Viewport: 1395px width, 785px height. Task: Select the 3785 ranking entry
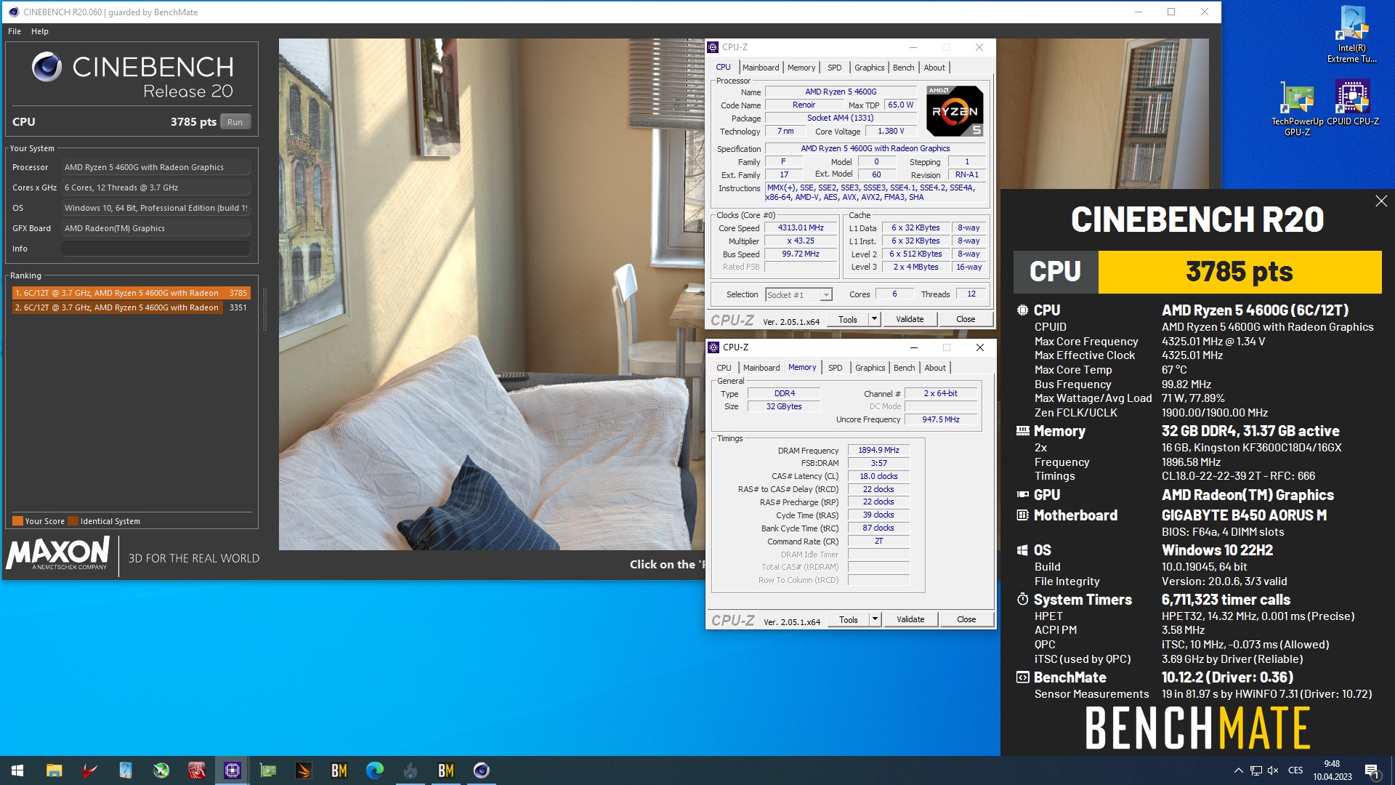132,293
